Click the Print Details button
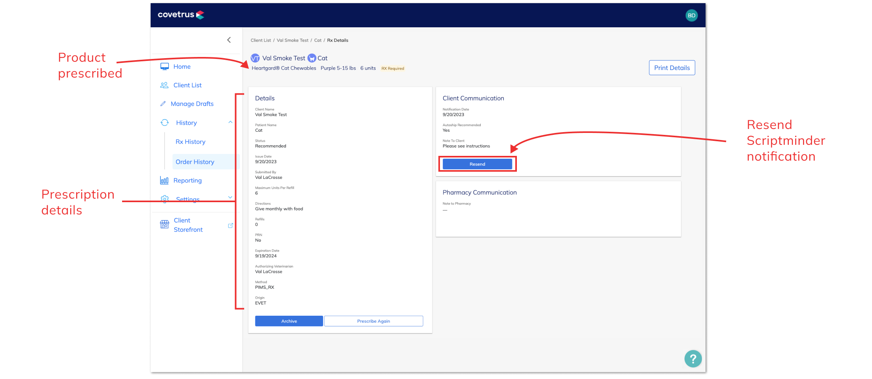The image size is (872, 379). 671,68
